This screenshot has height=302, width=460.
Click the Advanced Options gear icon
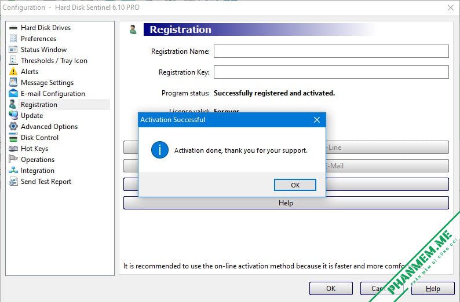13,126
